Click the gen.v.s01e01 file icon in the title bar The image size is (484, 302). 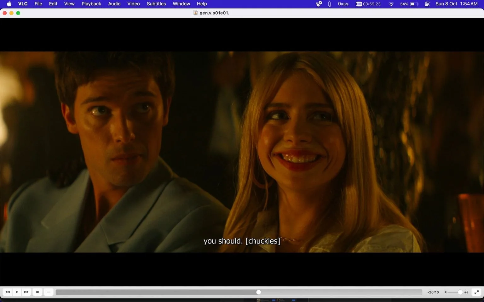(195, 13)
